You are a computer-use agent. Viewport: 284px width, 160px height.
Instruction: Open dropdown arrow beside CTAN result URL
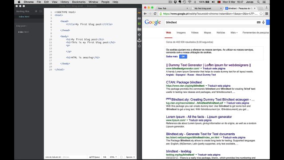coord(206,86)
